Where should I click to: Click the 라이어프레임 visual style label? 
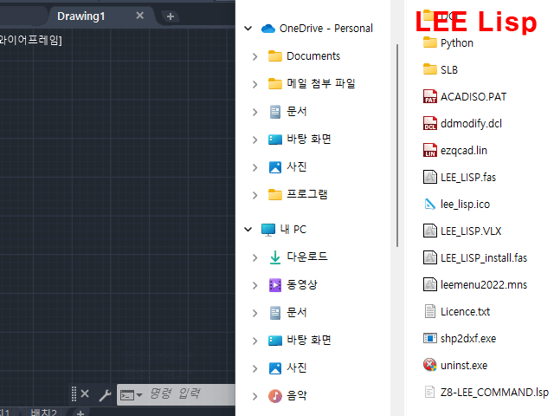(31, 40)
